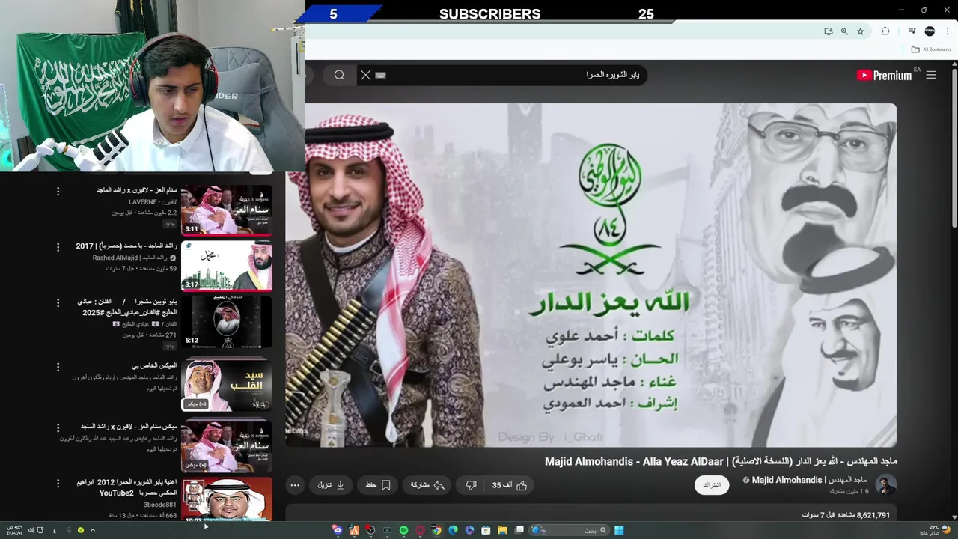Click the network icon in system tray
The height and width of the screenshot is (539, 958).
coord(40,530)
